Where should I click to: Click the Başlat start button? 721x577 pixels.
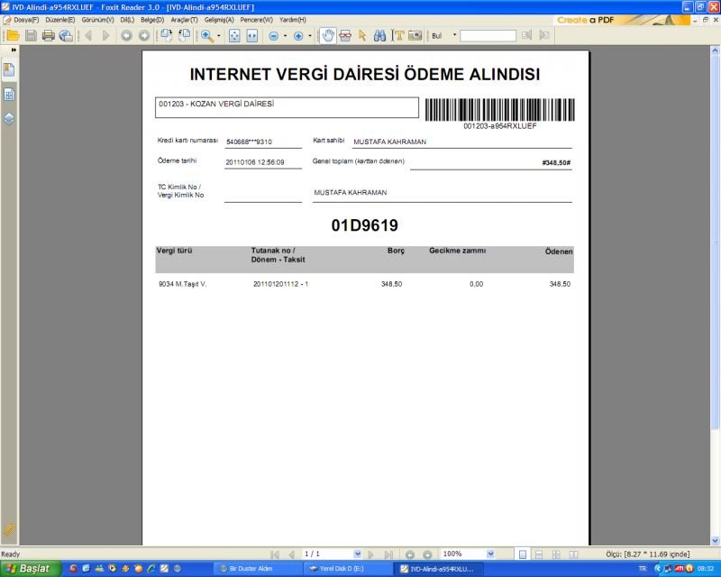coord(30,569)
